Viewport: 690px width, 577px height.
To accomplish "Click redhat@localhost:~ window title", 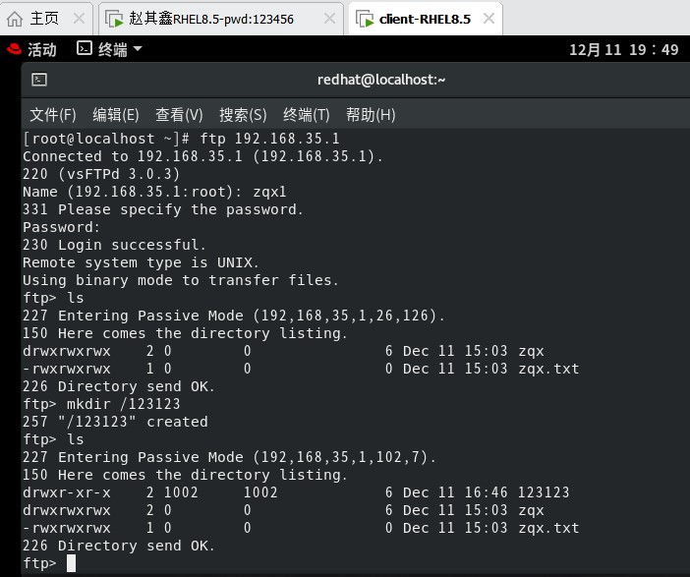I will coord(381,80).
